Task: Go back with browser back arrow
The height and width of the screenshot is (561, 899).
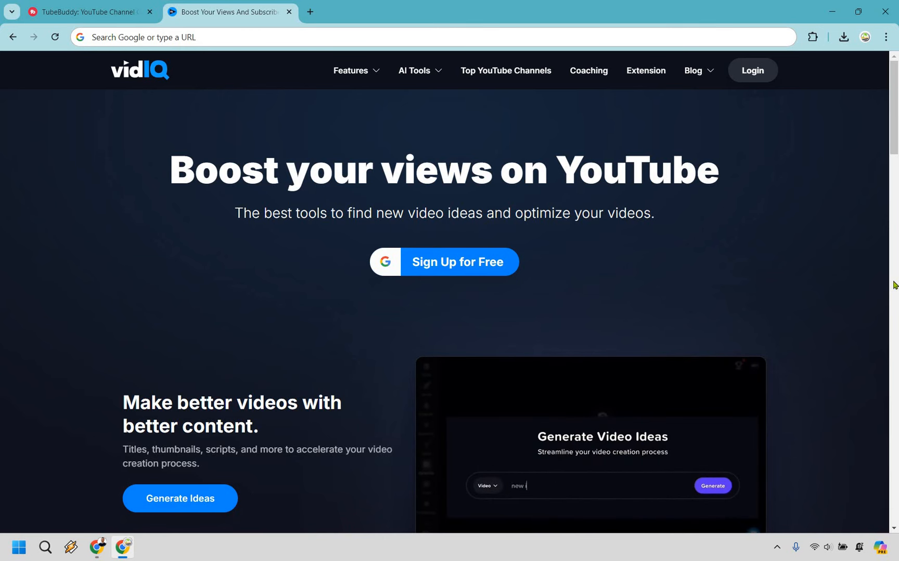Action: [x=13, y=37]
